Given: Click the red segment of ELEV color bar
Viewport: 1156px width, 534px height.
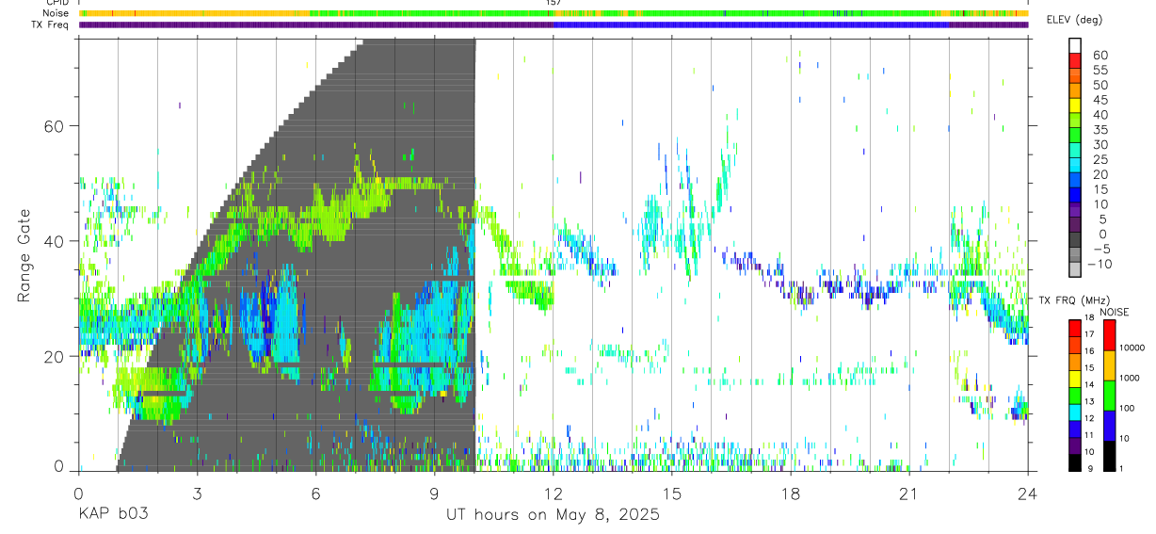Looking at the screenshot, I should coord(1075,60).
